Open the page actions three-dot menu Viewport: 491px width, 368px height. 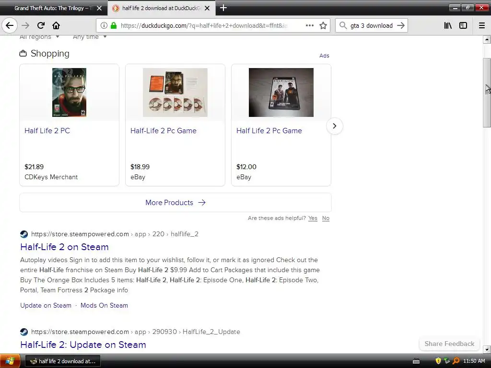tap(309, 25)
